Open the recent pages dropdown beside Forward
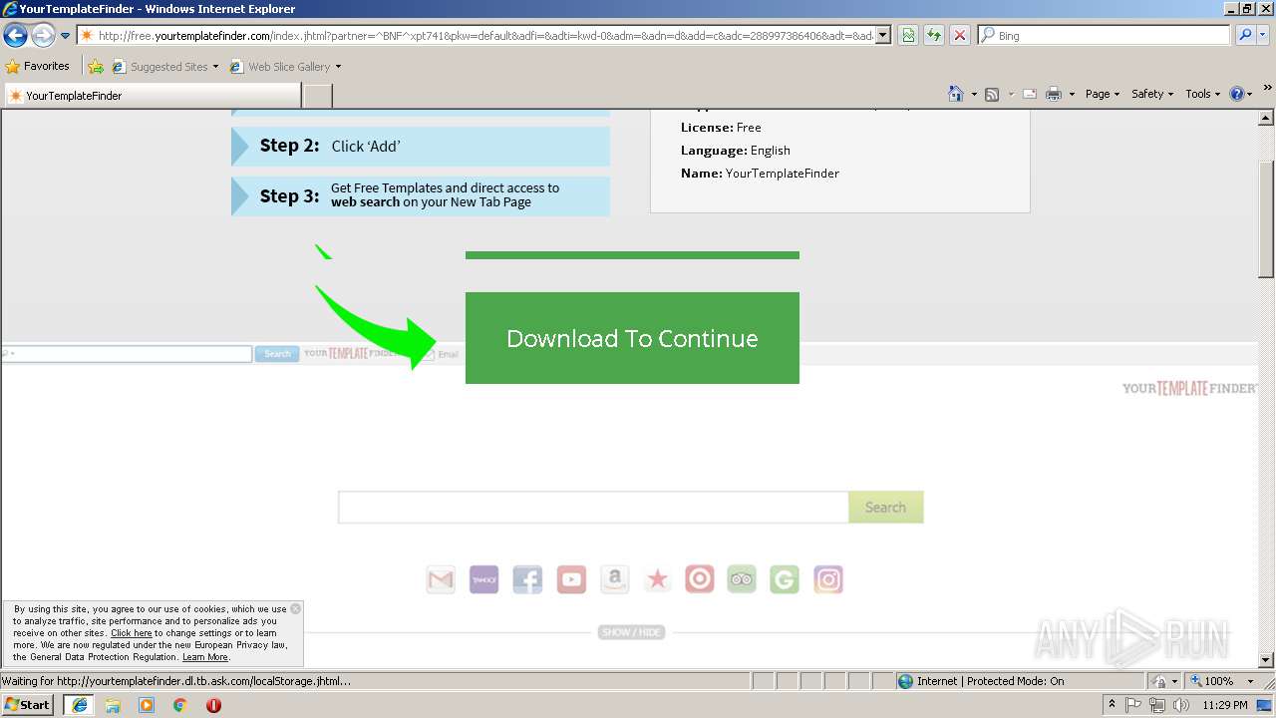The image size is (1276, 718). click(x=66, y=36)
